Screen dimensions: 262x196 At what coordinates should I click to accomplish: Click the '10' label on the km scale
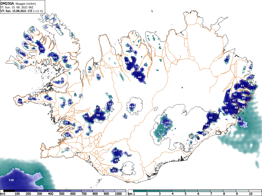click(x=251, y=194)
